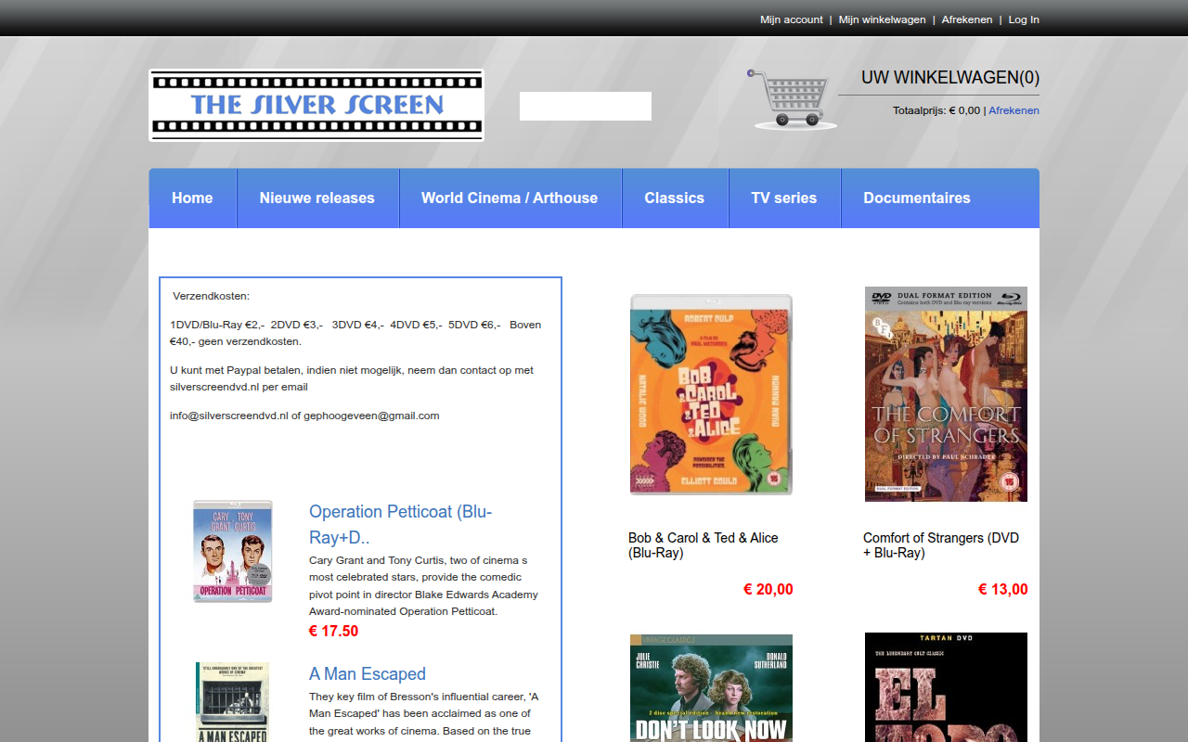
Task: Click A Man Escaped cover thumbnail
Action: (233, 702)
